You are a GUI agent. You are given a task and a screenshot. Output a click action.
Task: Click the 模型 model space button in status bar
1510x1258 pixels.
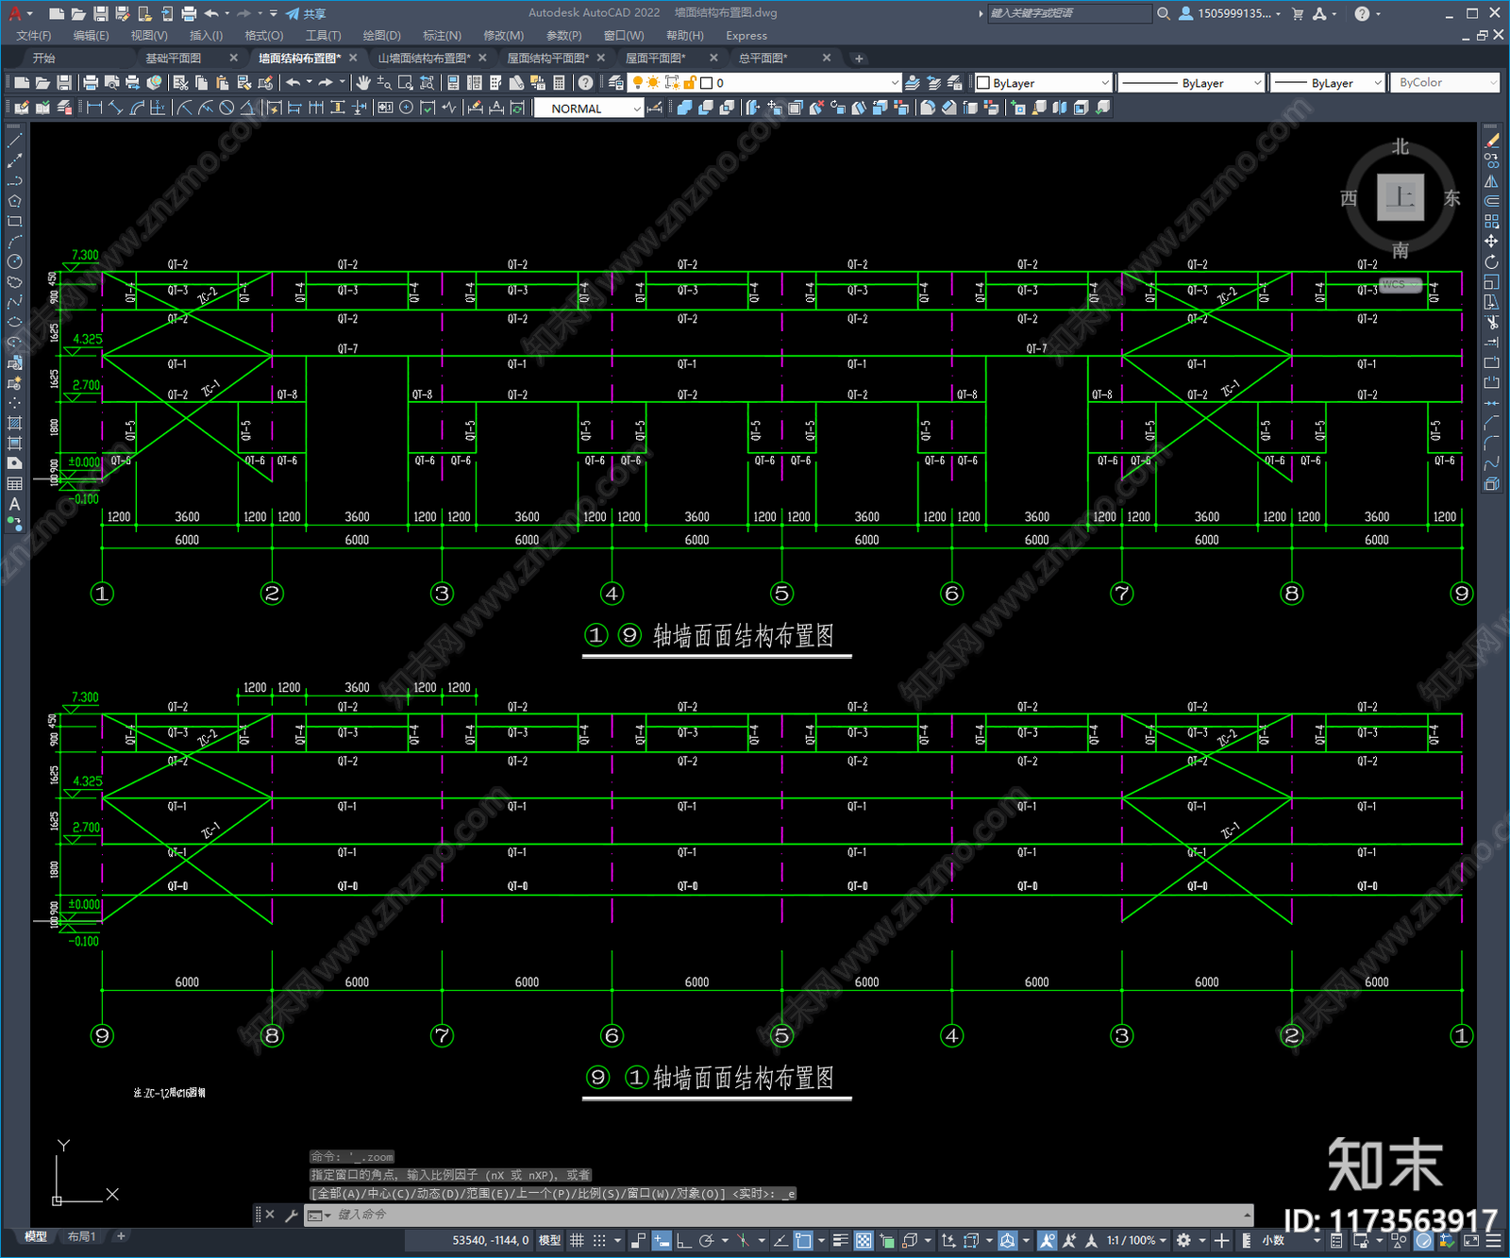pos(549,1240)
